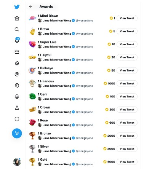Open the Profile person icon
The image size is (160, 169).
[17, 108]
